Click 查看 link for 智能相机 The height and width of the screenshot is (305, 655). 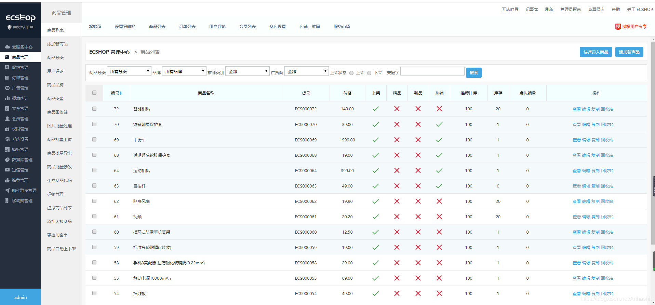[577, 109]
